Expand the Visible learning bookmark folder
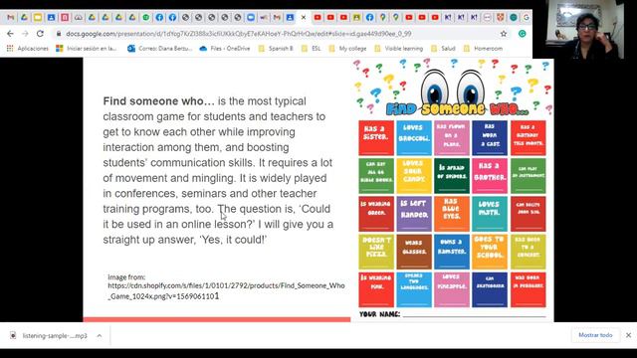The image size is (637, 358). 398,49
